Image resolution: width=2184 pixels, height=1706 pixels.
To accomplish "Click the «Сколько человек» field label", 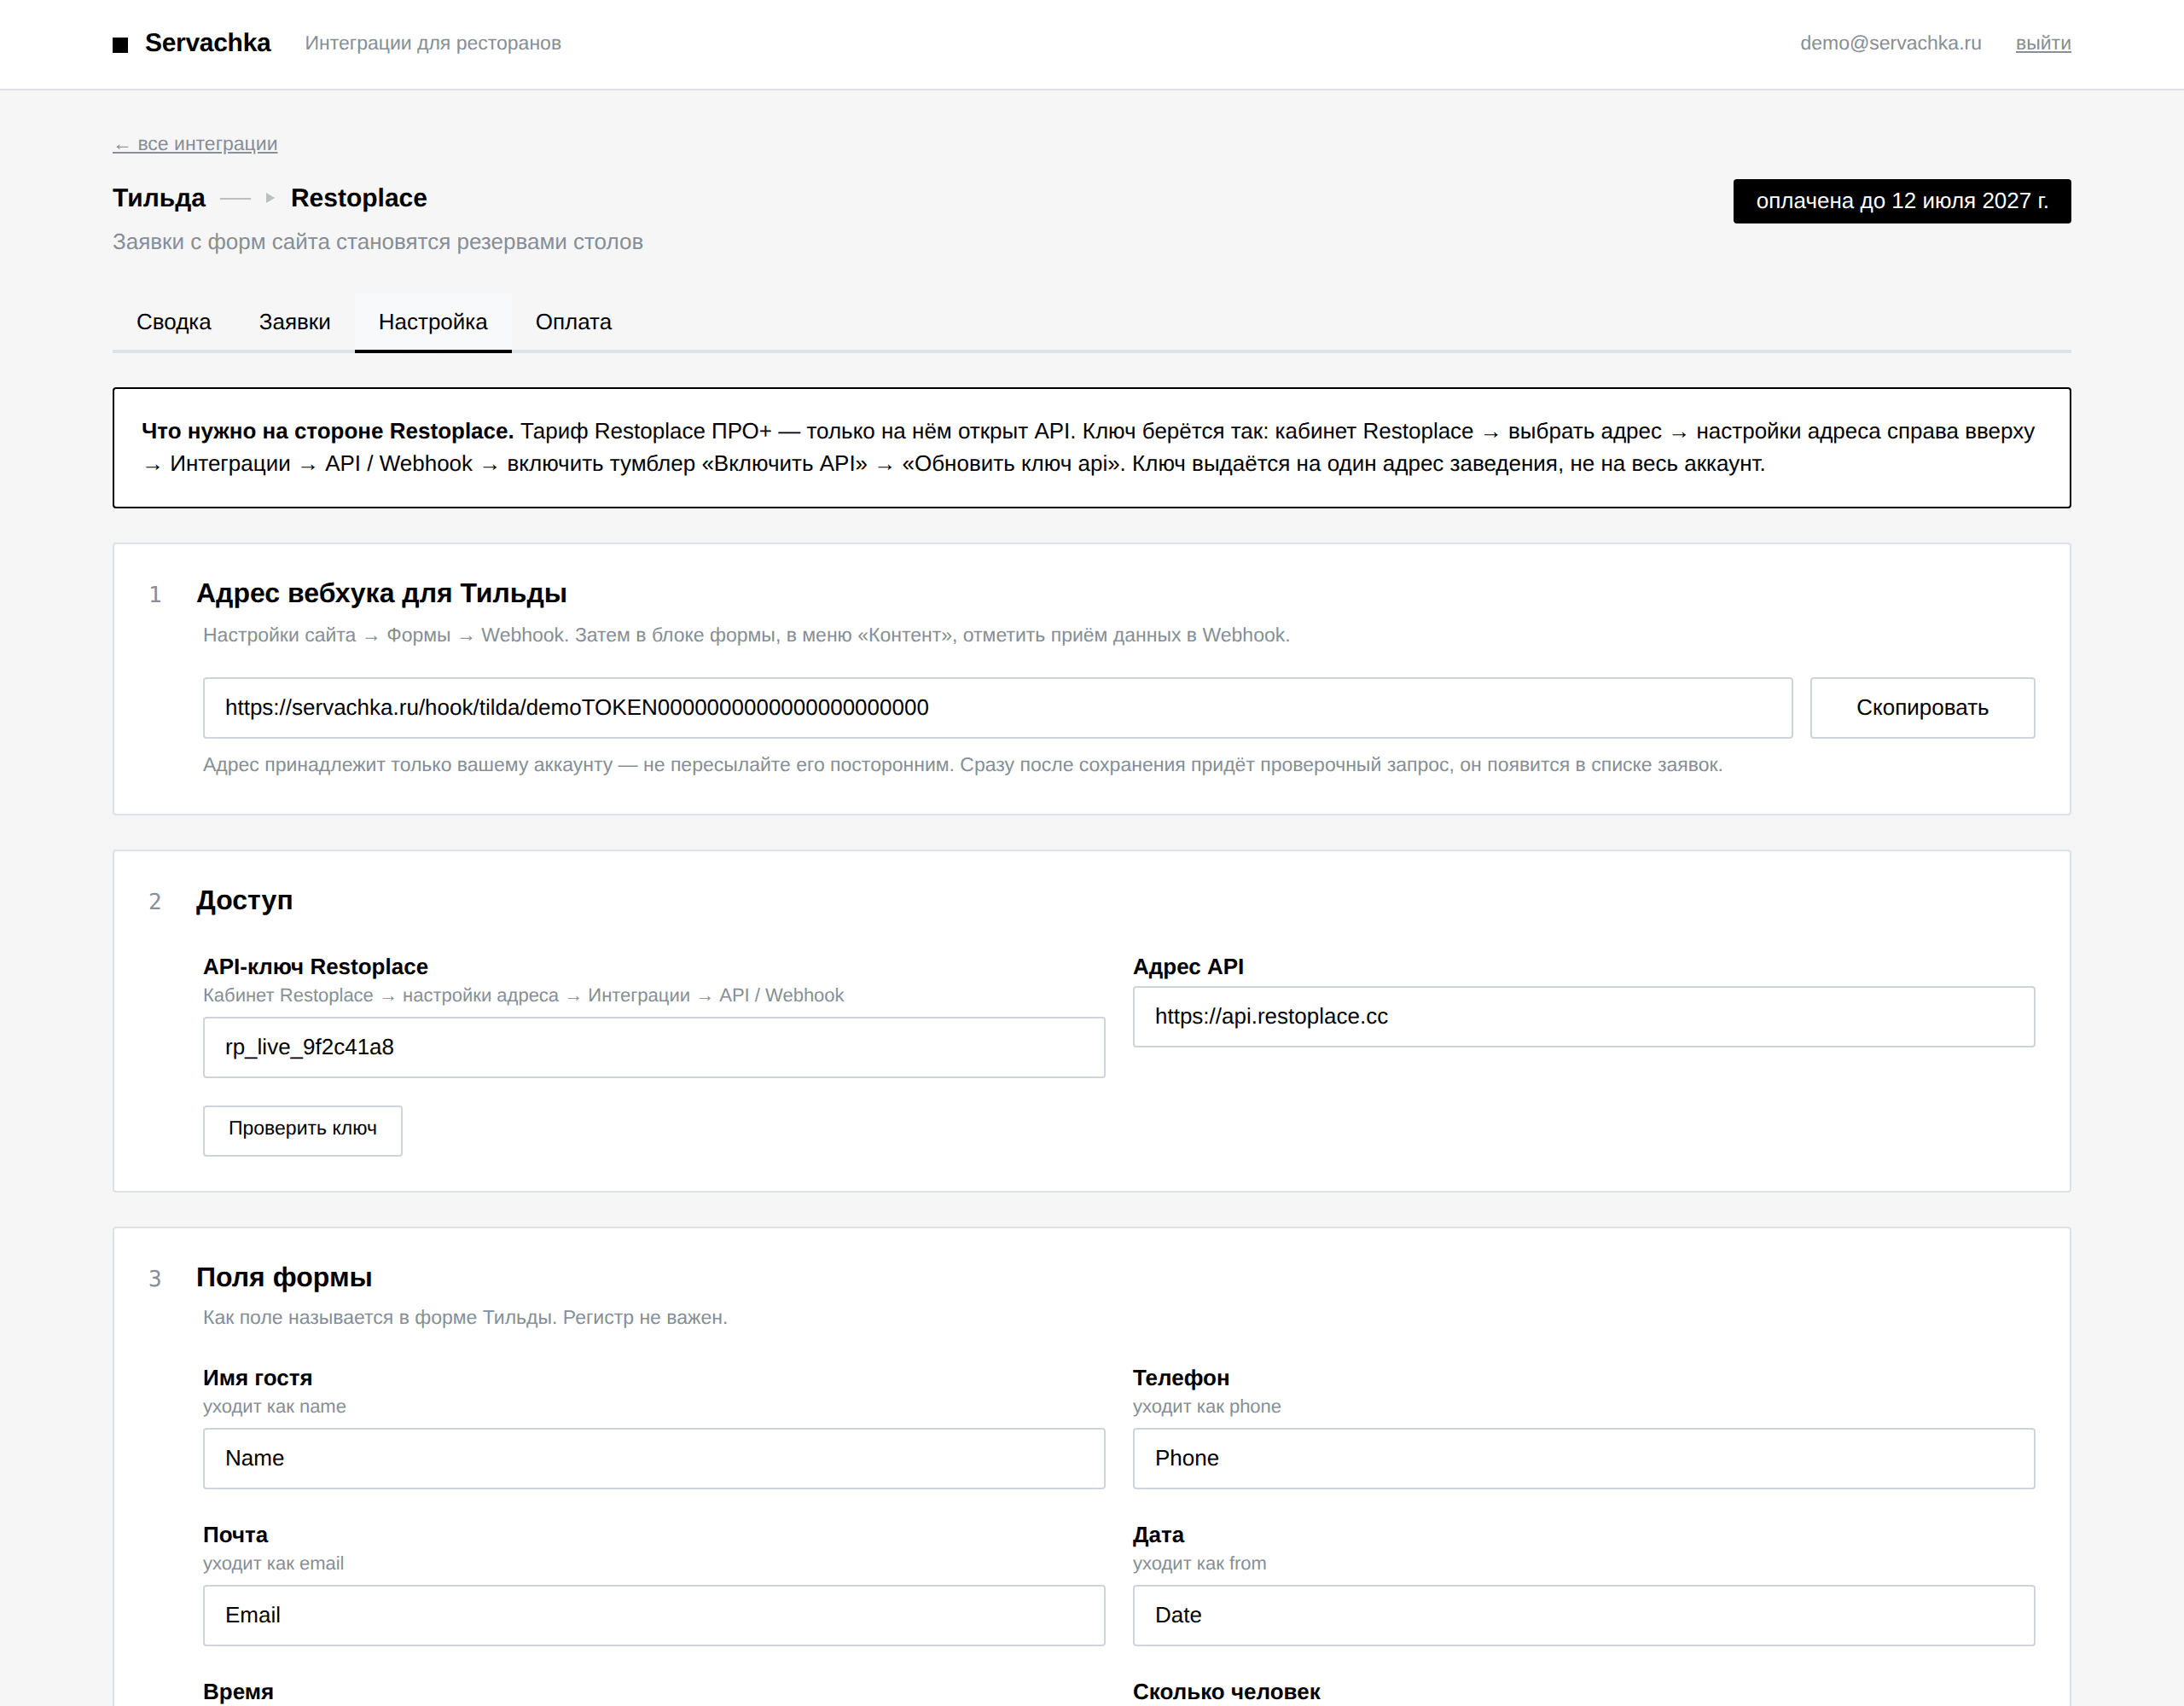I will tap(1226, 1692).
